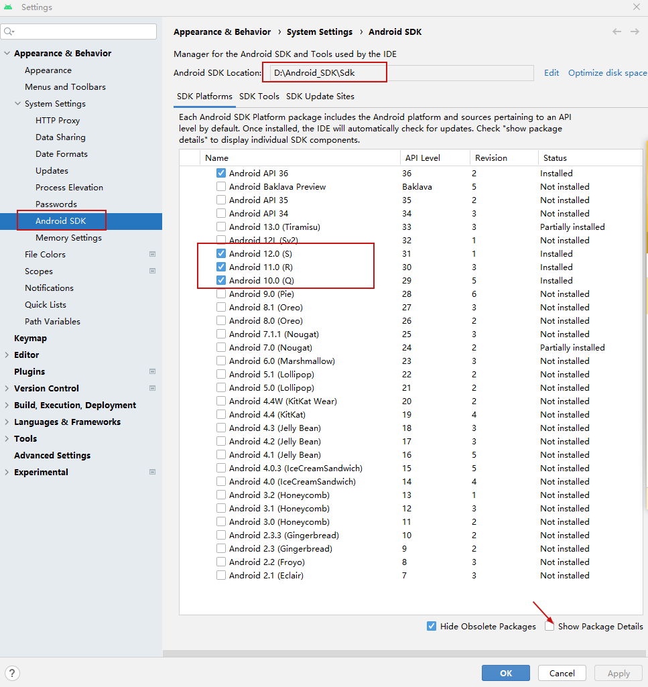Viewport: 648px width, 687px height.
Task: Click the 'Partially installed' status for Tiramisu
Action: 572,227
